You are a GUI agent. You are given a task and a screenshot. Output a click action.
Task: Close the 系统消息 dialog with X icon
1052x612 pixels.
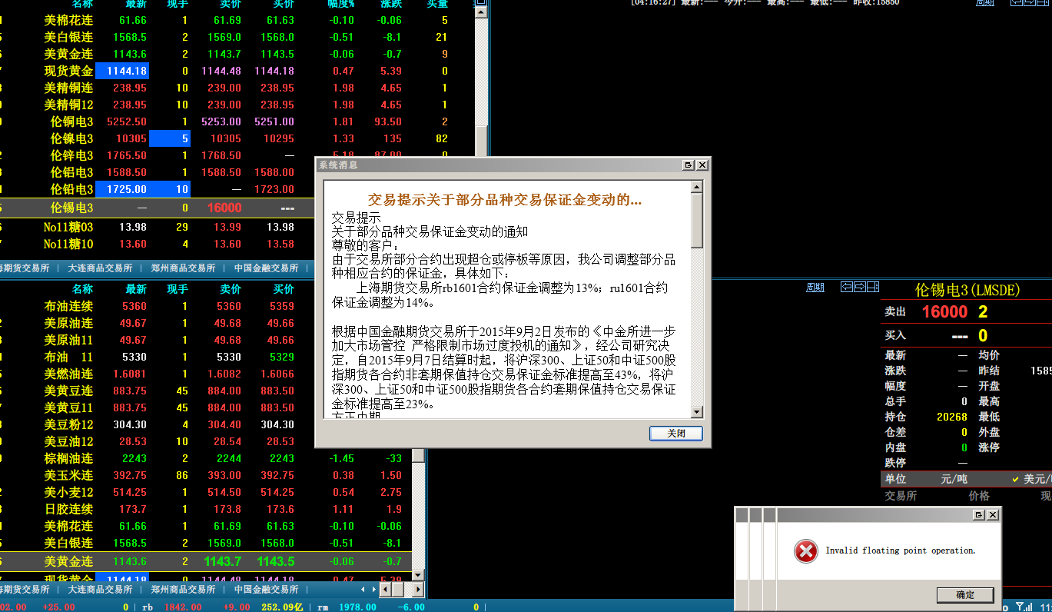click(702, 165)
